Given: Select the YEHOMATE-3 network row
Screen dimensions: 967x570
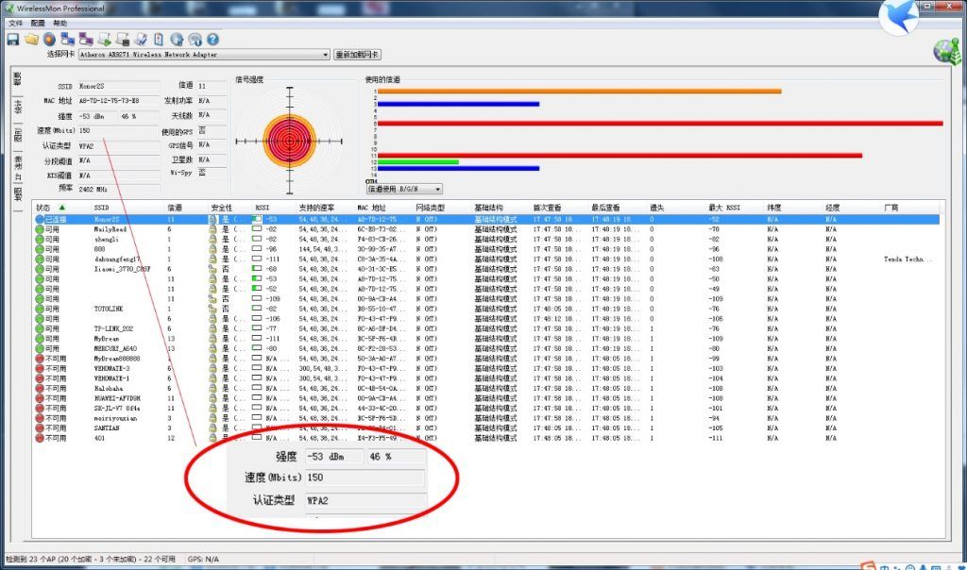Looking at the screenshot, I should [x=486, y=368].
